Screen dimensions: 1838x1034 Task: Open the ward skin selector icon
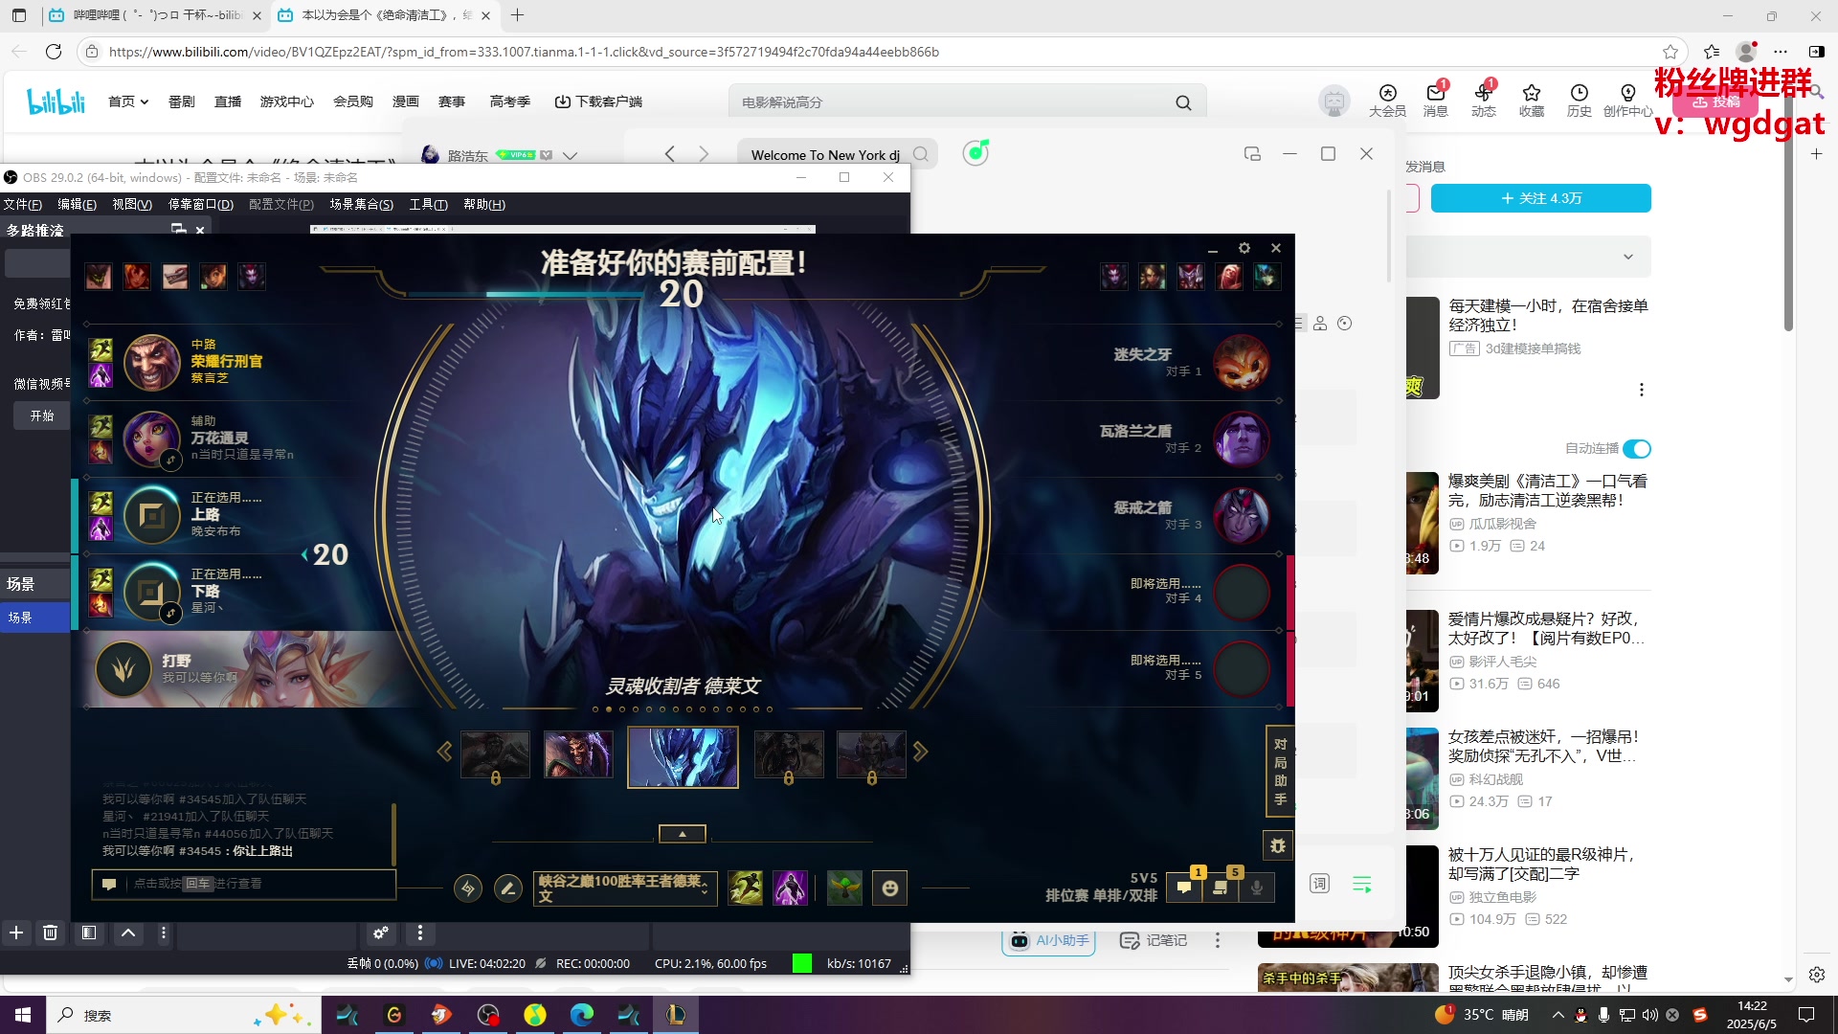pos(844,888)
